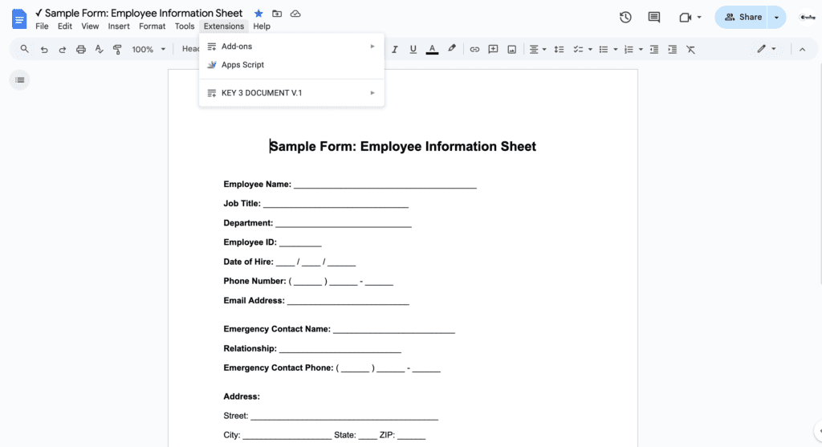
Task: Search the menus magnifier icon
Action: tap(24, 49)
